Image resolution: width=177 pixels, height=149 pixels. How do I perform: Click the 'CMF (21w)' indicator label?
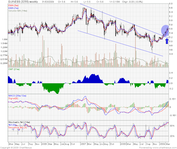[14, 69]
